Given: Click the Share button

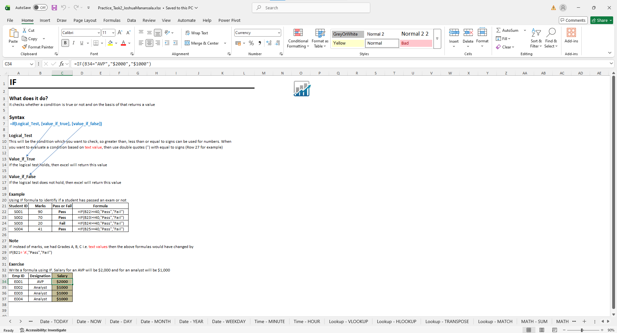Looking at the screenshot, I should click(x=602, y=20).
